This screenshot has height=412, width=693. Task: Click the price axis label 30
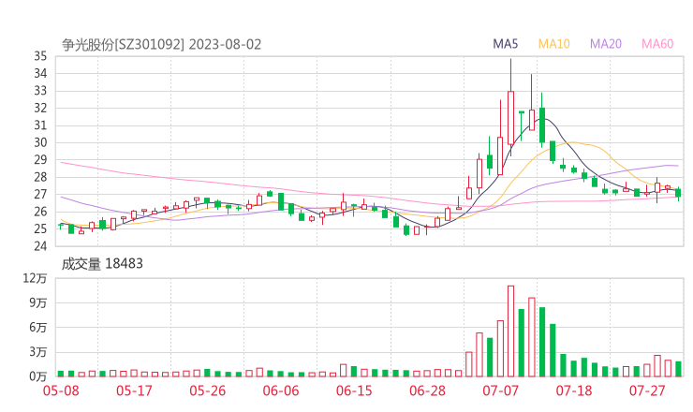(x=40, y=142)
